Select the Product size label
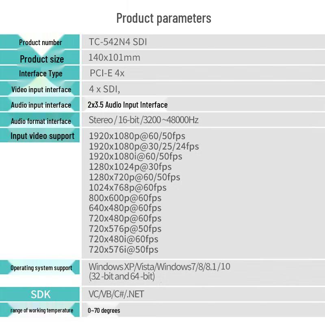The image size is (325, 325). [x=42, y=59]
